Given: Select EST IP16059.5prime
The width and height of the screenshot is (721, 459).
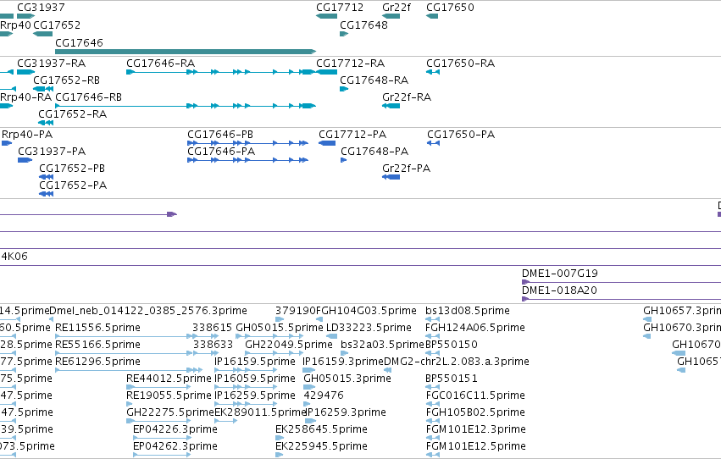Looking at the screenshot, I should pyautogui.click(x=244, y=387).
